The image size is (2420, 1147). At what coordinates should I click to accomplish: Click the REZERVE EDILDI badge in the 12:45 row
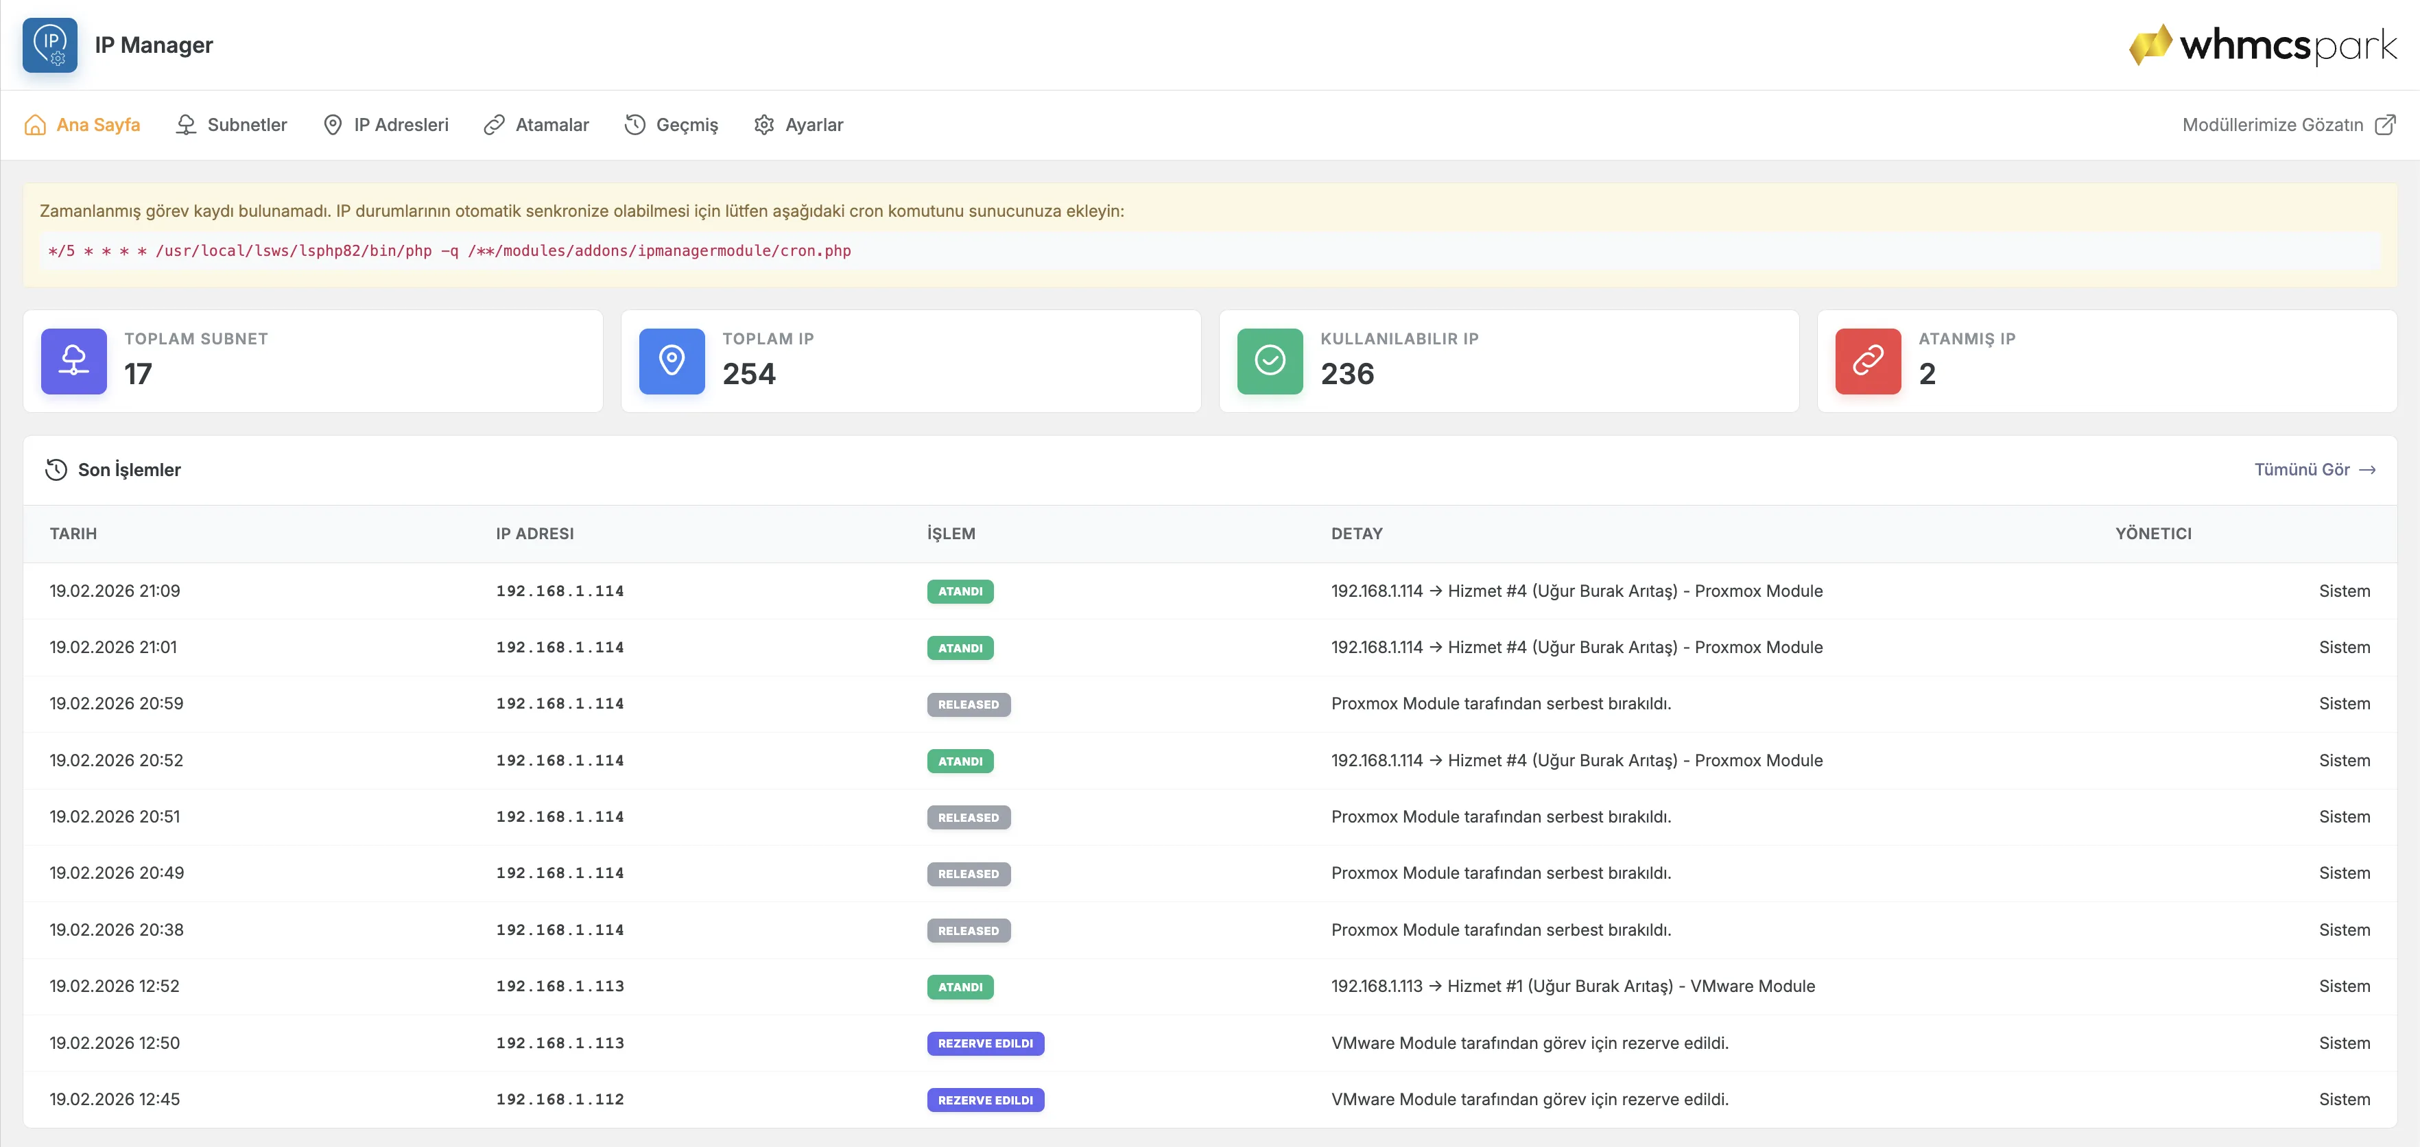click(986, 1100)
